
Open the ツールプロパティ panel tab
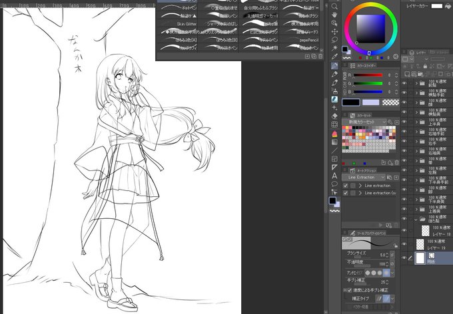[368, 234]
